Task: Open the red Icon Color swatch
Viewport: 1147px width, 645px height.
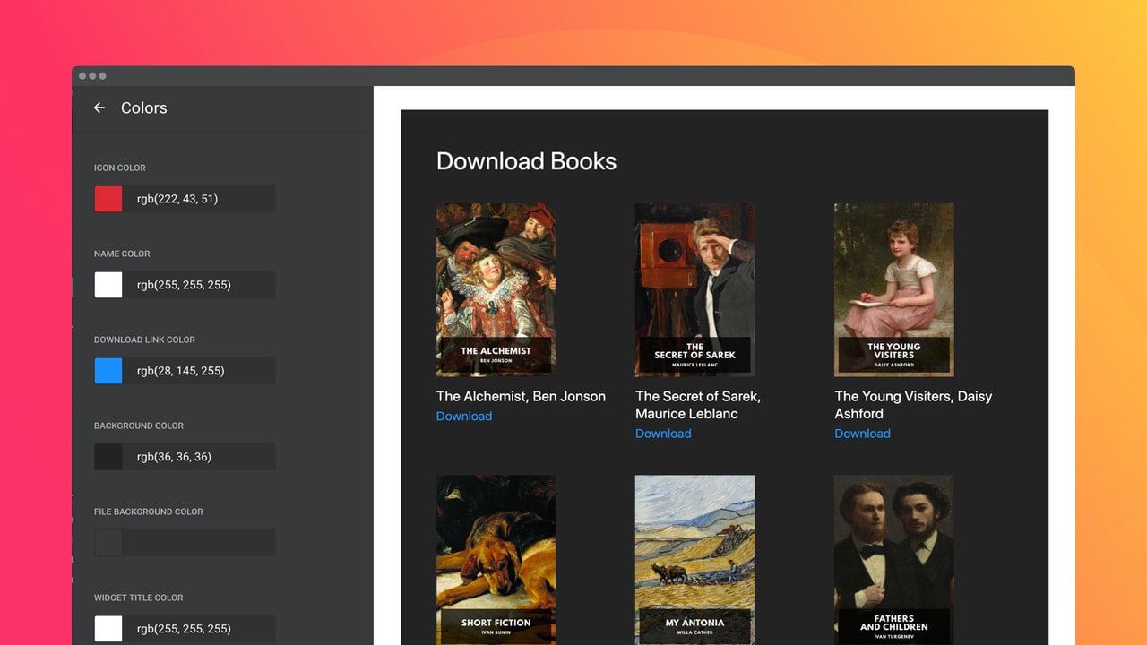Action: coord(108,199)
